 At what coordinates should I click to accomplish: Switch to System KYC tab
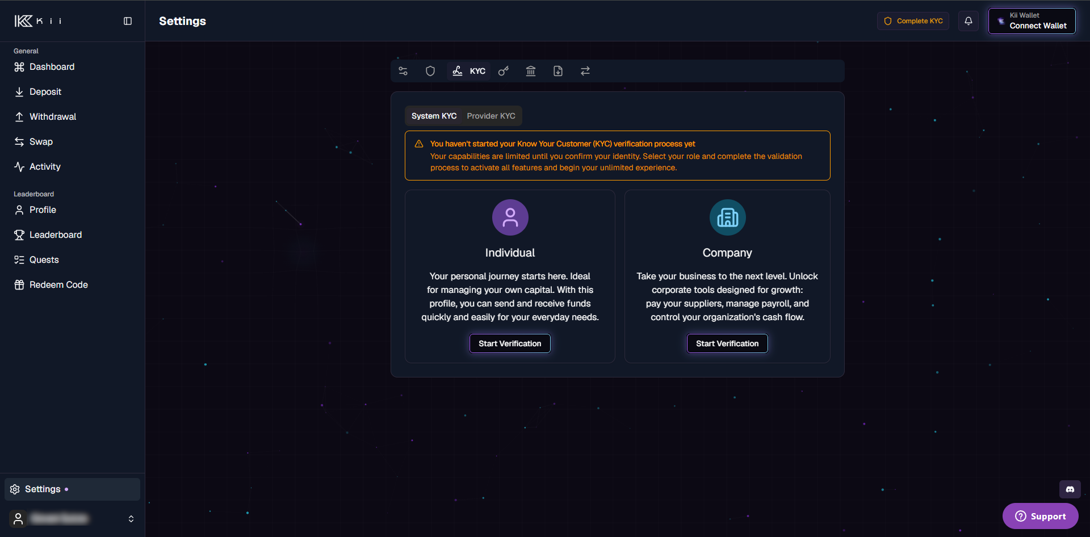pyautogui.click(x=434, y=116)
